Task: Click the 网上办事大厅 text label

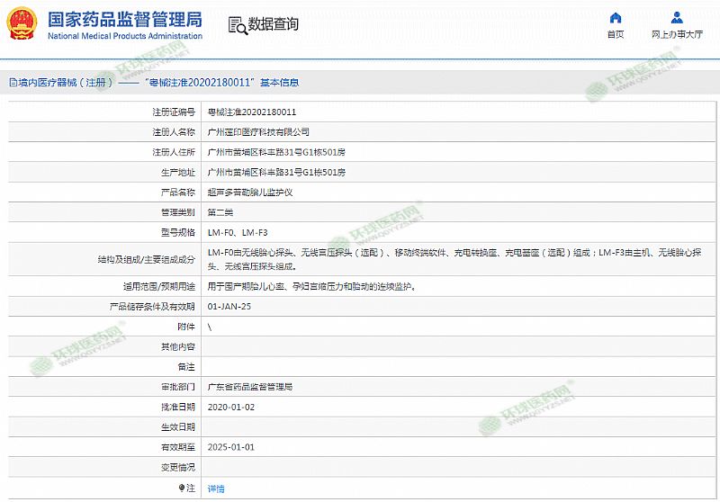Action: 677,34
